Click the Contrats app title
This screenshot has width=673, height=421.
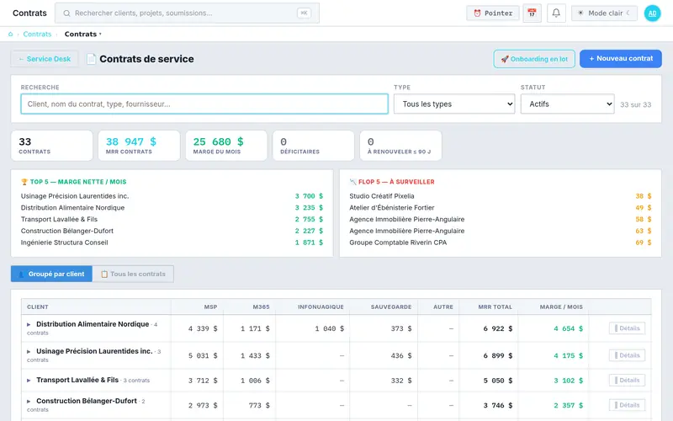29,13
